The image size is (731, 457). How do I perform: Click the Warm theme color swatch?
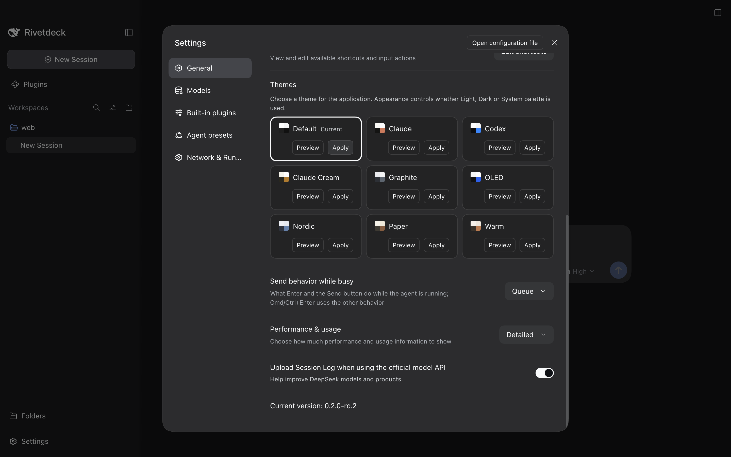(x=475, y=226)
